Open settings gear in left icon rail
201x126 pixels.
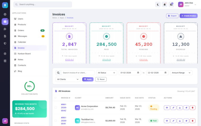[5, 54]
